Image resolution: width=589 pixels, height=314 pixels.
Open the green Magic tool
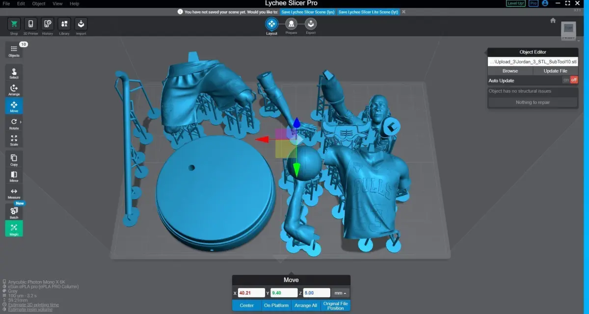[x=14, y=229]
